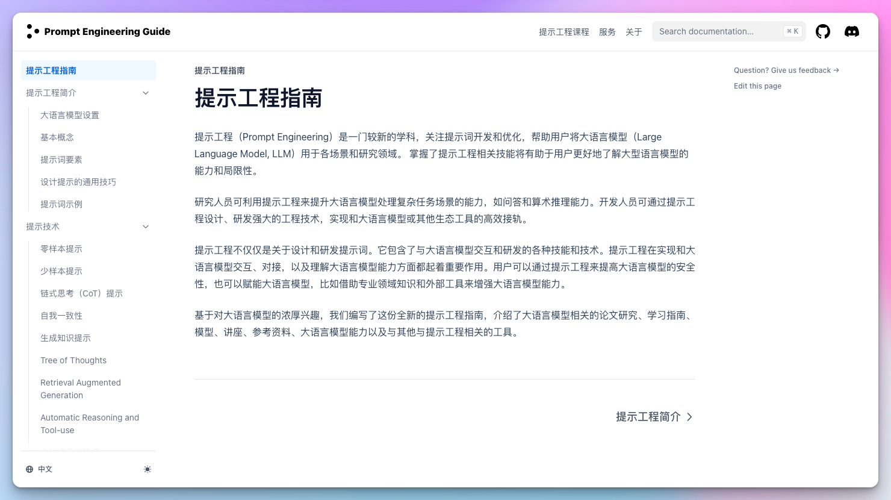Click the Question? Give us feedback link

pos(786,70)
